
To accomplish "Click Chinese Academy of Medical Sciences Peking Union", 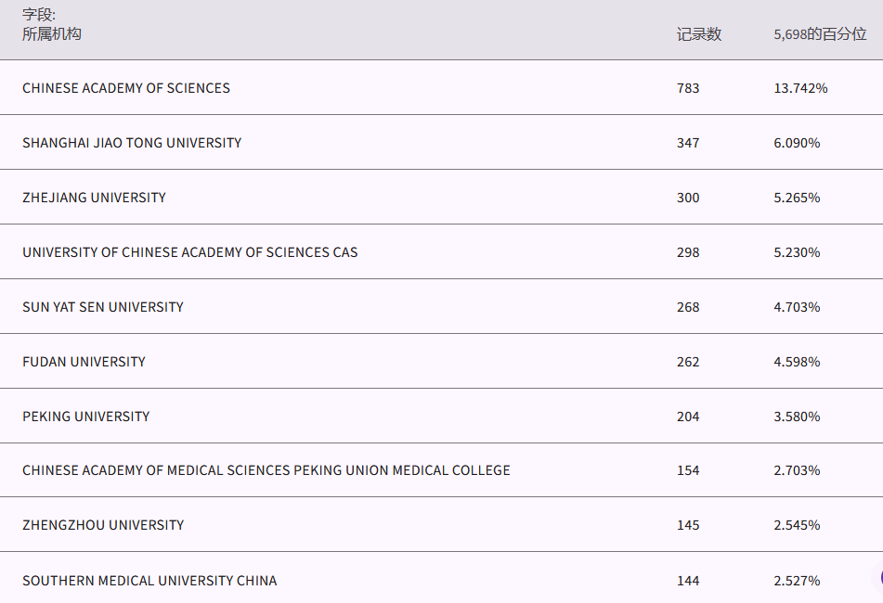I will pos(266,470).
